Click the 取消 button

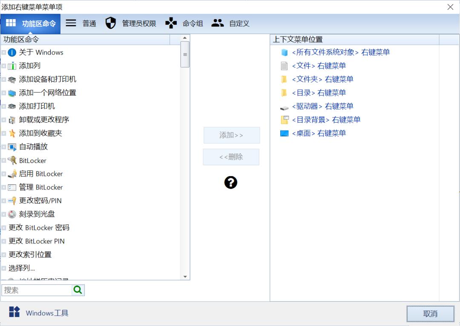pos(431,313)
